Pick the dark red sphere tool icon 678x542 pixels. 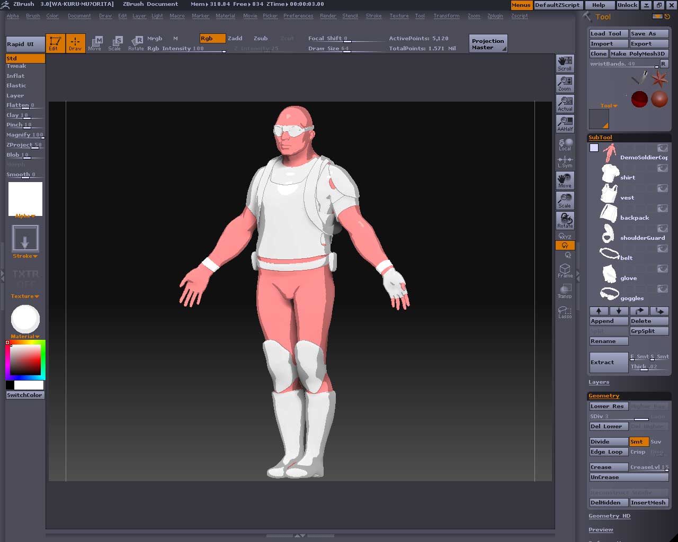(x=639, y=99)
